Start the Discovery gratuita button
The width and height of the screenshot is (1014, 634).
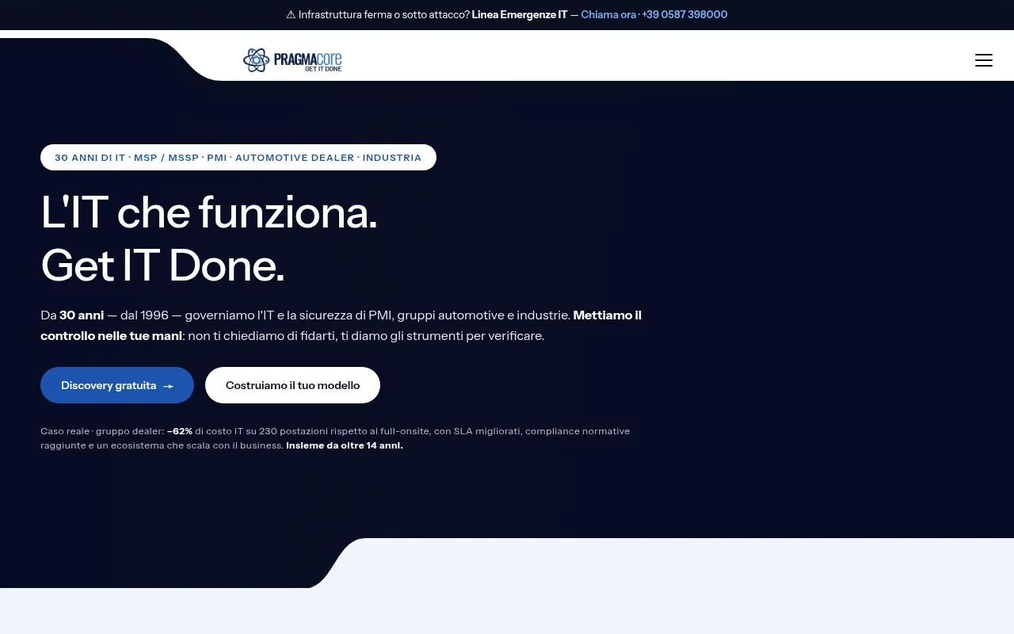pyautogui.click(x=117, y=385)
